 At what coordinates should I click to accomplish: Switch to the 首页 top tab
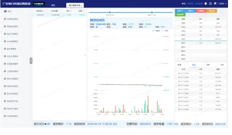53,5
